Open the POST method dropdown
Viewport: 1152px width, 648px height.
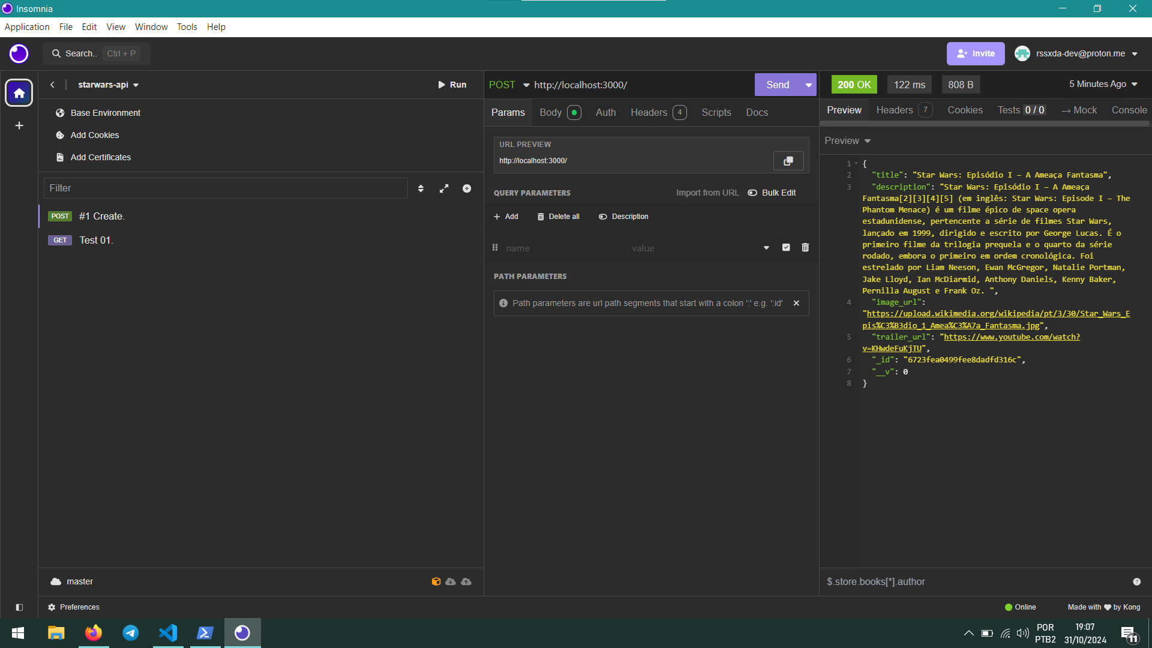click(509, 85)
